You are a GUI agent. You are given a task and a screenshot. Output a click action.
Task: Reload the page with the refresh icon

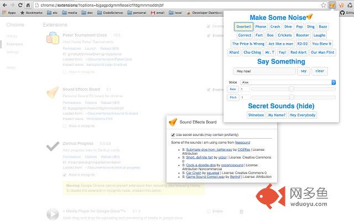click(x=20, y=5)
